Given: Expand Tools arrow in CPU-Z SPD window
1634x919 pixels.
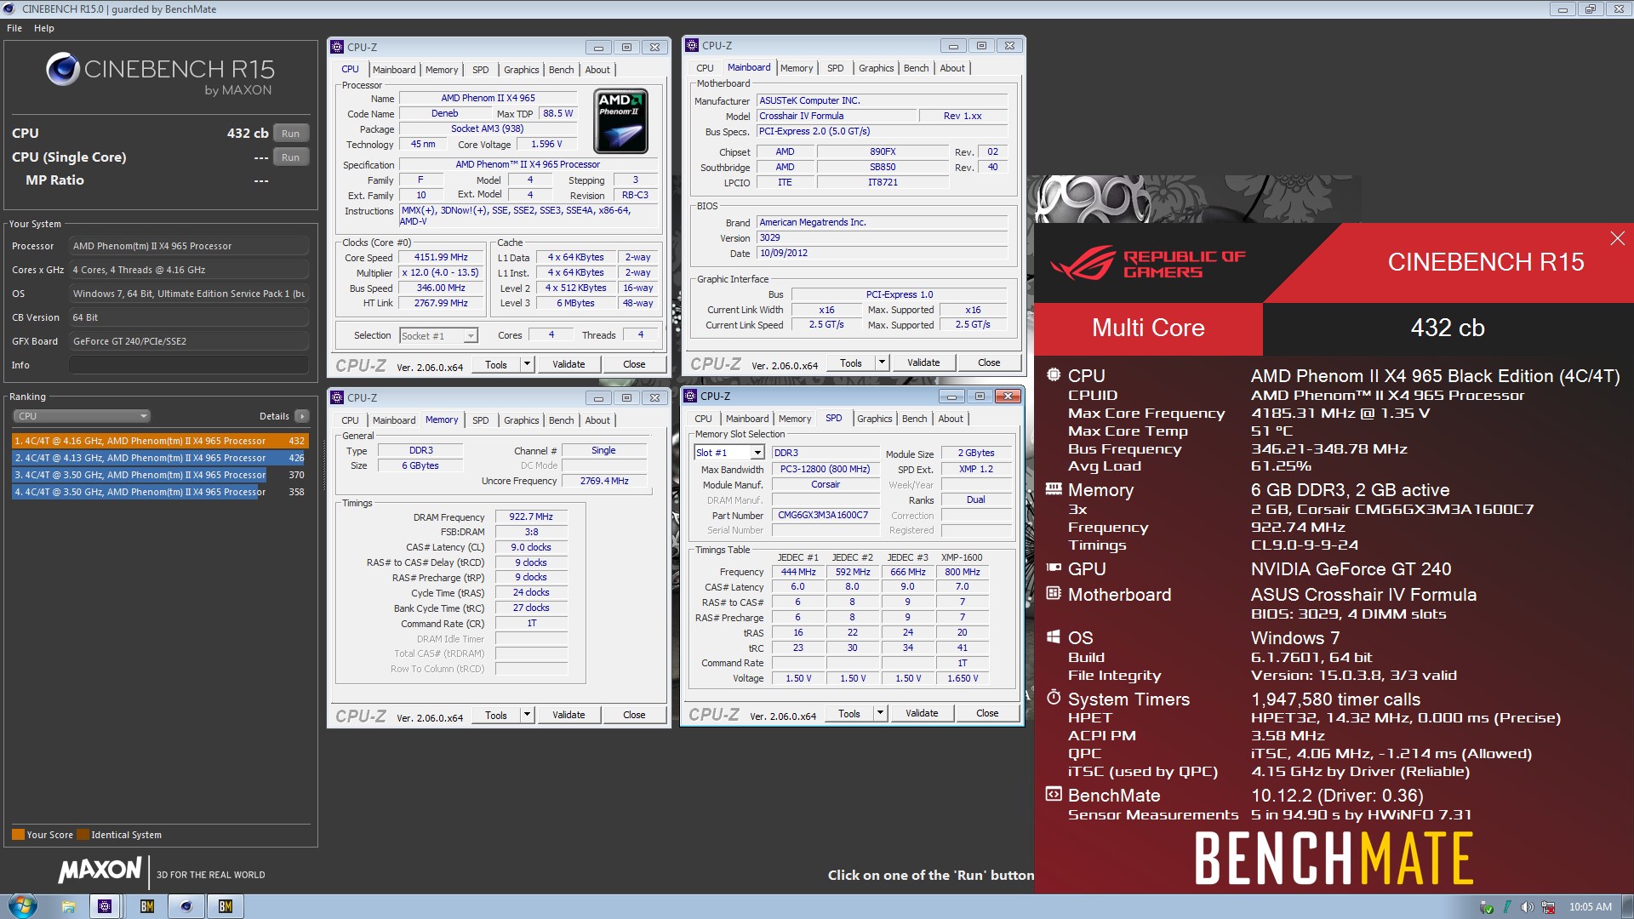Looking at the screenshot, I should 880,713.
